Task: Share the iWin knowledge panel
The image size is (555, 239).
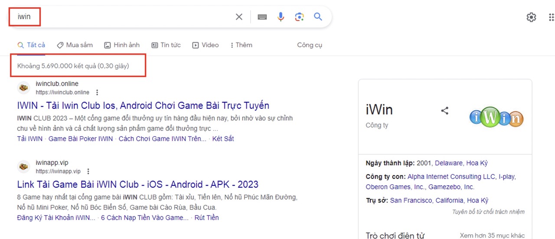Action: click(444, 110)
